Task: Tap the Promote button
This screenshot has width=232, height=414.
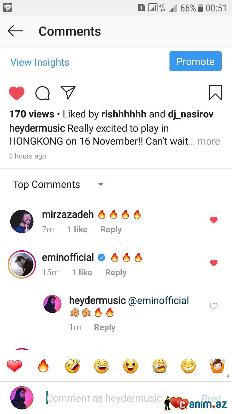Action: tap(196, 61)
